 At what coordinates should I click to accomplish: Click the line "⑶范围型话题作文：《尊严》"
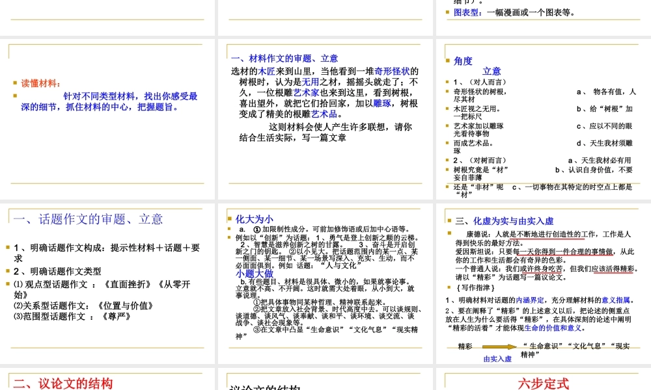(x=73, y=317)
